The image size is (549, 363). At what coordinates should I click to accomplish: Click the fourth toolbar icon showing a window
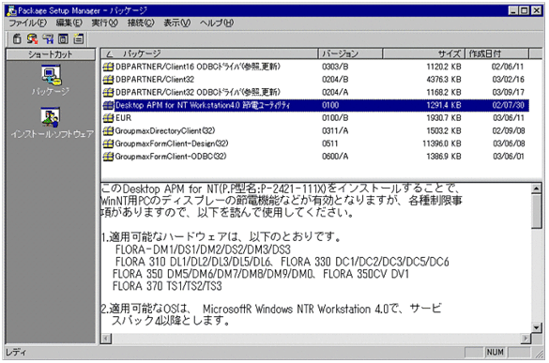pos(63,38)
